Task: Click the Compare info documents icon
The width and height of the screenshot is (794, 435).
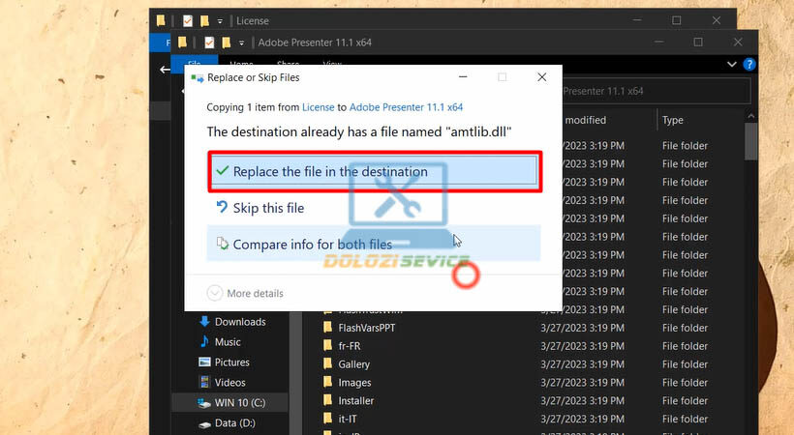Action: pos(223,245)
